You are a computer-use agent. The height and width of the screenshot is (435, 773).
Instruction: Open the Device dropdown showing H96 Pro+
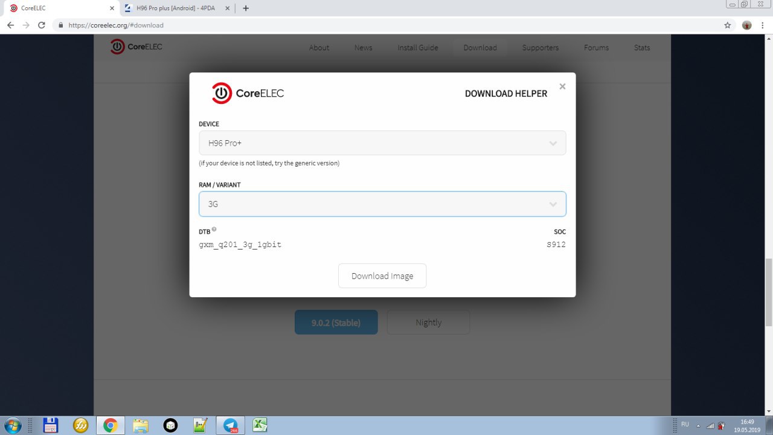382,143
